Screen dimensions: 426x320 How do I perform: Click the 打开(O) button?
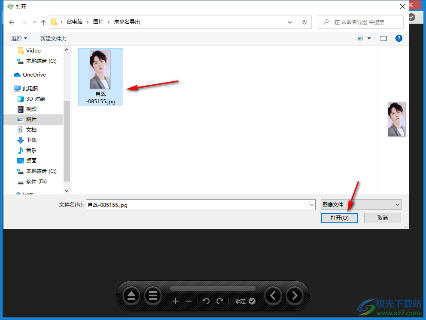[x=339, y=218]
